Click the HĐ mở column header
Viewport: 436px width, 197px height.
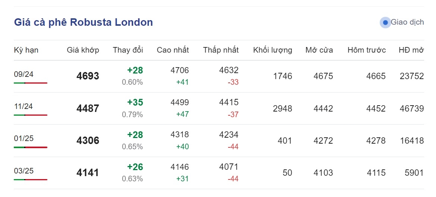pyautogui.click(x=411, y=50)
